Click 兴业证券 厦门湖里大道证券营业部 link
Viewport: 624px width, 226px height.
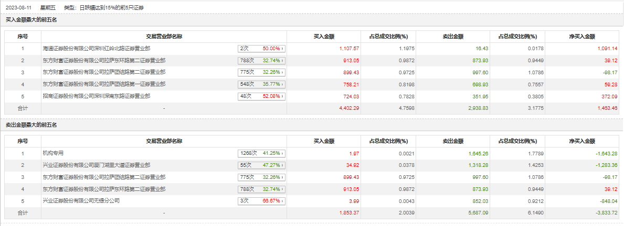click(x=97, y=165)
